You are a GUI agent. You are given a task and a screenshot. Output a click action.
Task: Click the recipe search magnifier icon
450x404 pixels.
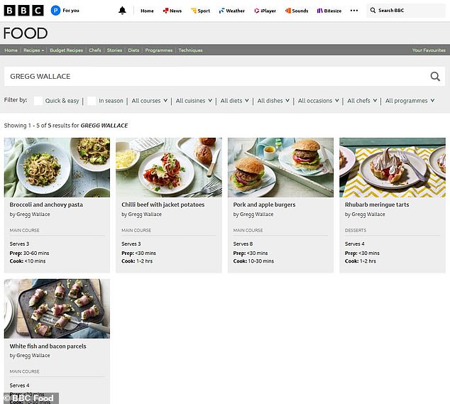(435, 77)
